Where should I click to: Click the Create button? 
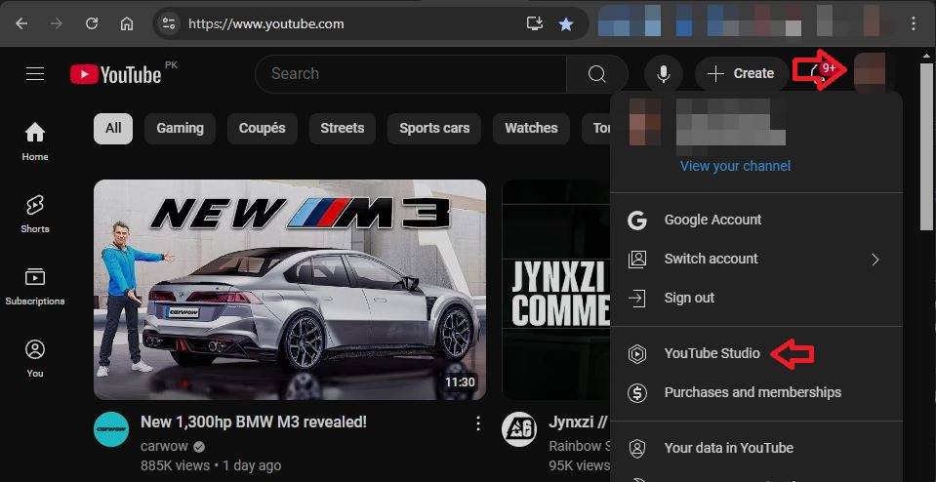pyautogui.click(x=742, y=74)
